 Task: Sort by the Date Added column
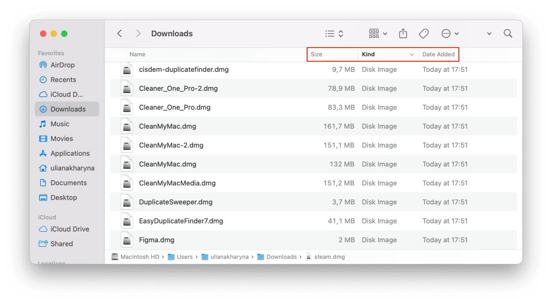click(438, 54)
